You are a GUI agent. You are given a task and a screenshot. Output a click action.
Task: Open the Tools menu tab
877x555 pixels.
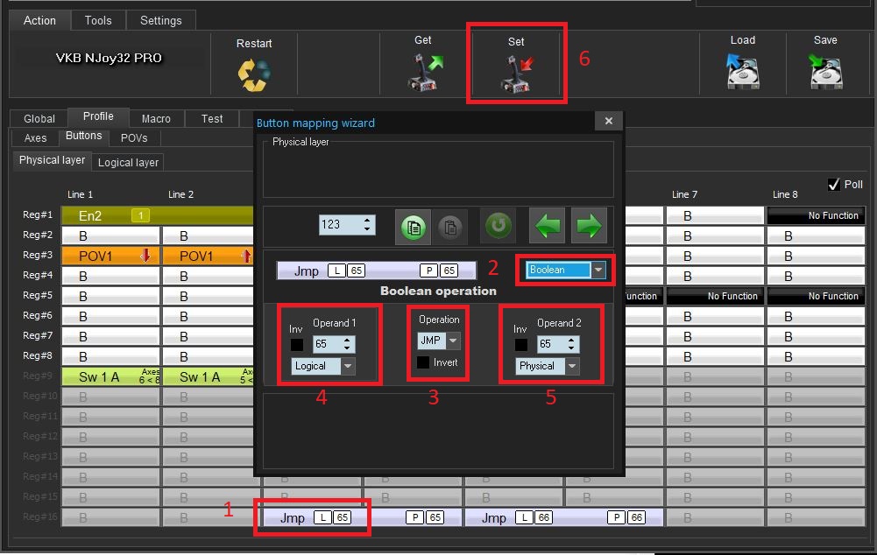[x=98, y=20]
